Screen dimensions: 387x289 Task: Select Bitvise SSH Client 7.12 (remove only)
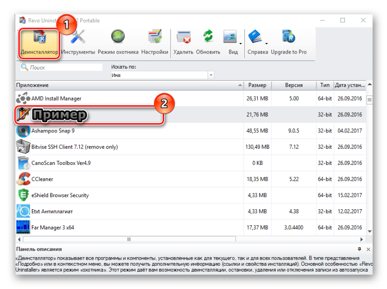[74, 147]
